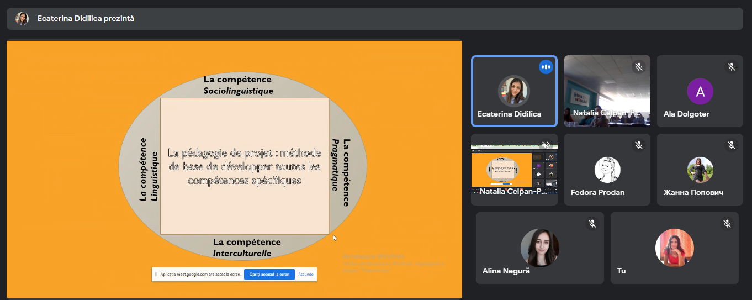The image size is (752, 300).
Task: Click the muted speaker icon on Natalia's screen-share tile
Action: click(x=546, y=145)
